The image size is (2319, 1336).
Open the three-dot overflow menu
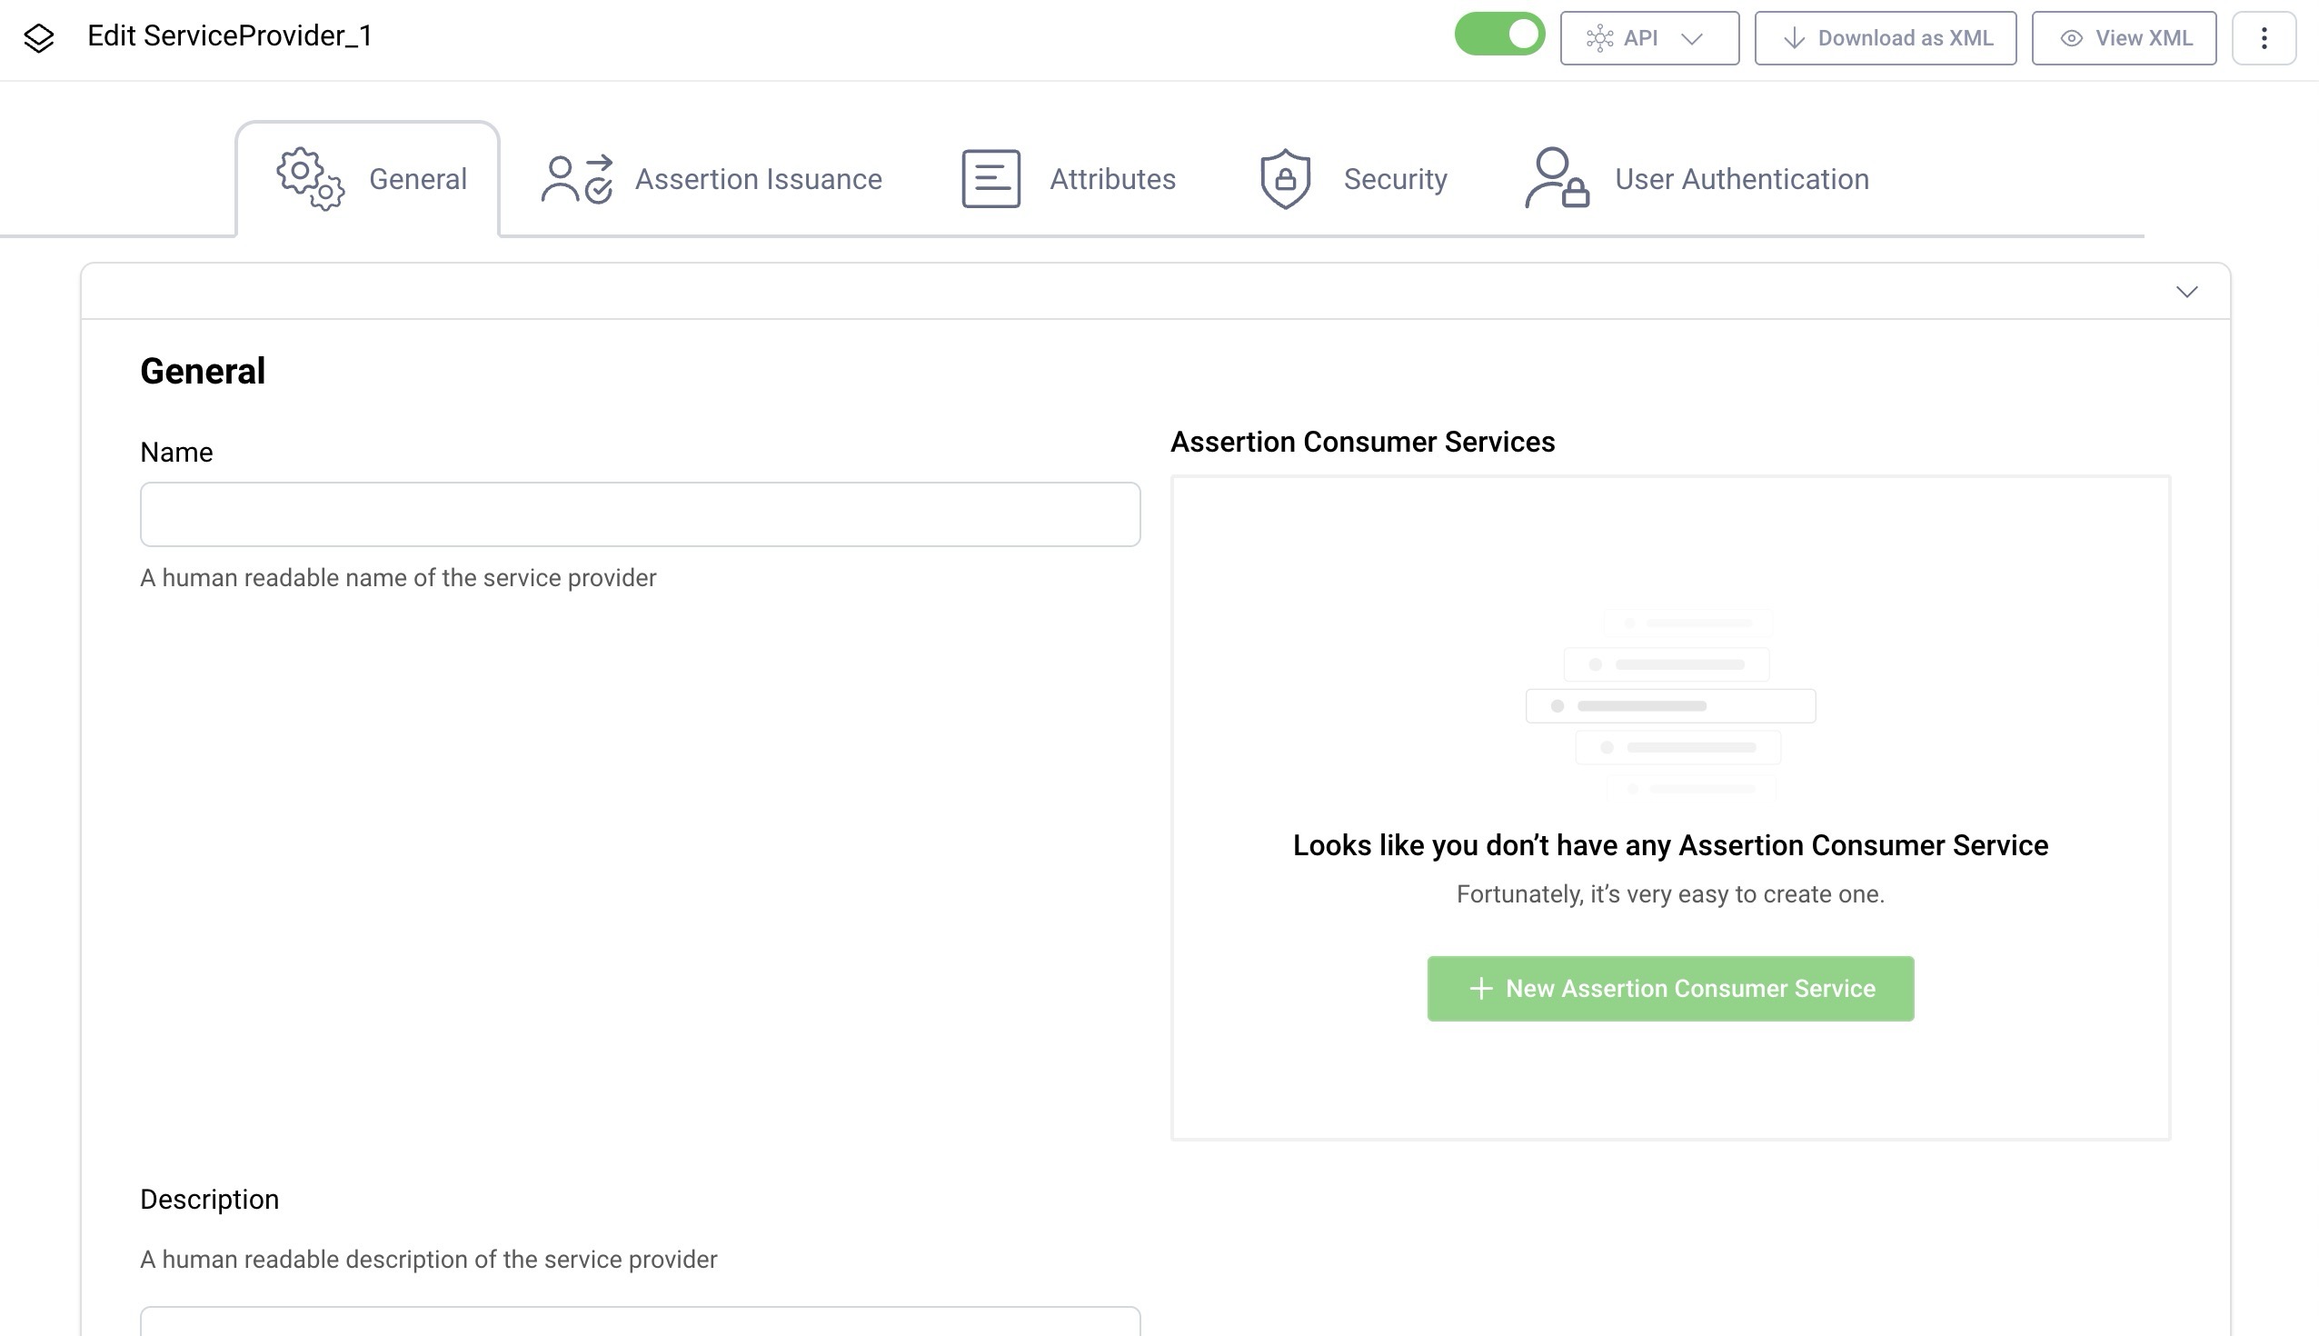tap(2264, 37)
